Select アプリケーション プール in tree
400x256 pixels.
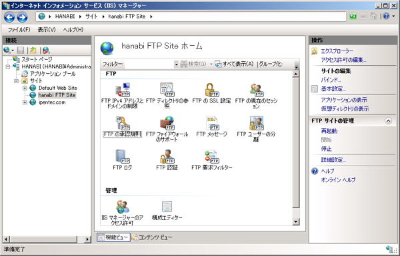[53, 74]
